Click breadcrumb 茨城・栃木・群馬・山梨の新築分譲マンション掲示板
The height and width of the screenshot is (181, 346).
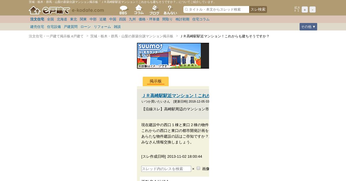pos(132,36)
